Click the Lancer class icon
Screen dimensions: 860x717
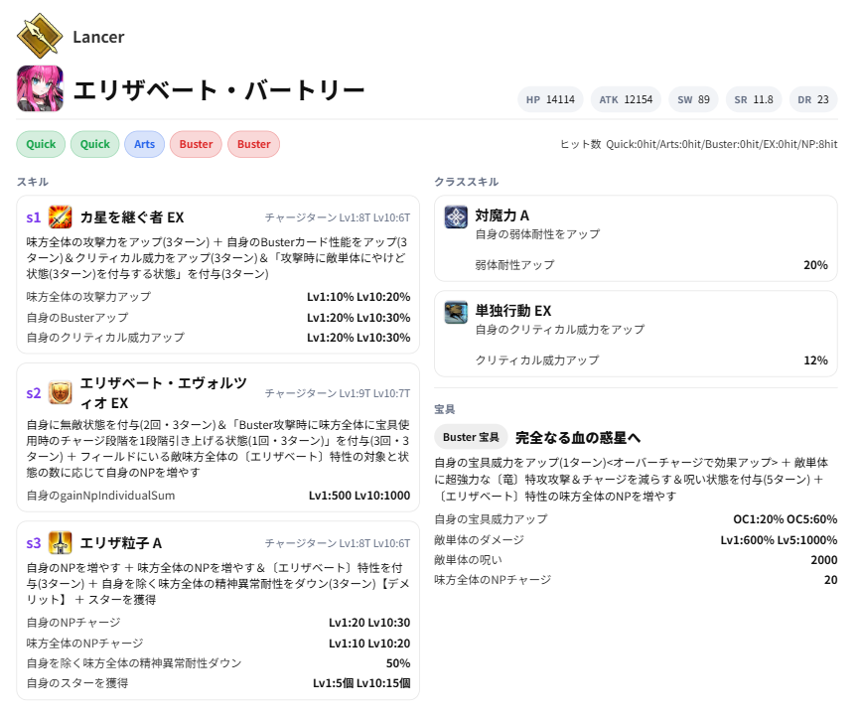point(40,36)
